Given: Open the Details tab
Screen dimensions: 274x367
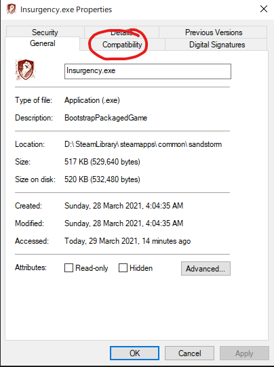Looking at the screenshot, I should (121, 33).
